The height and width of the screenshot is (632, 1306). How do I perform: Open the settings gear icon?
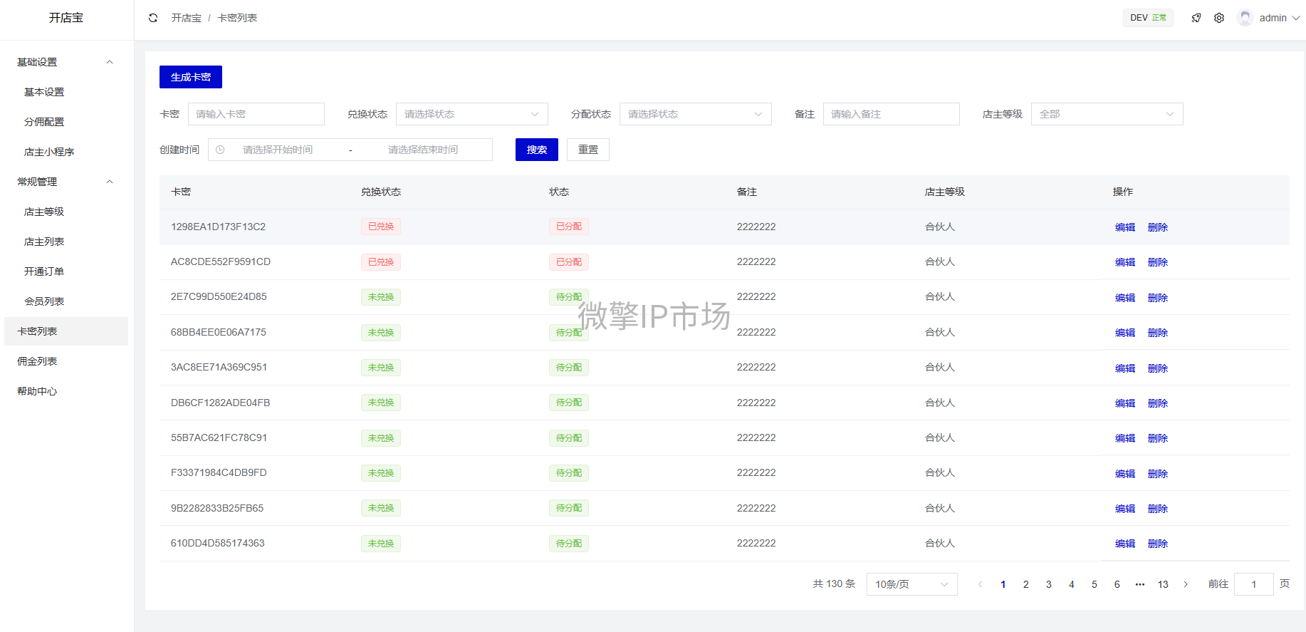click(x=1219, y=18)
